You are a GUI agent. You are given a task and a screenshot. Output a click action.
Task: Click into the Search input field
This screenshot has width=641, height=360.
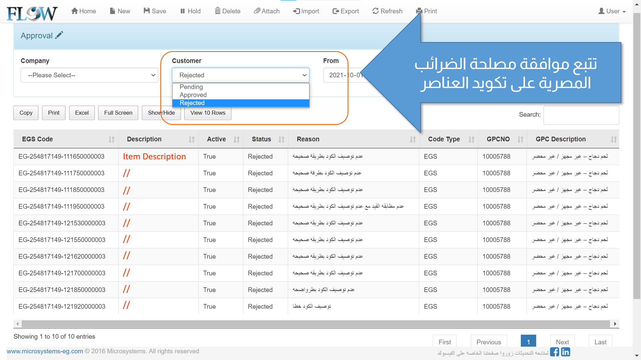coord(581,115)
